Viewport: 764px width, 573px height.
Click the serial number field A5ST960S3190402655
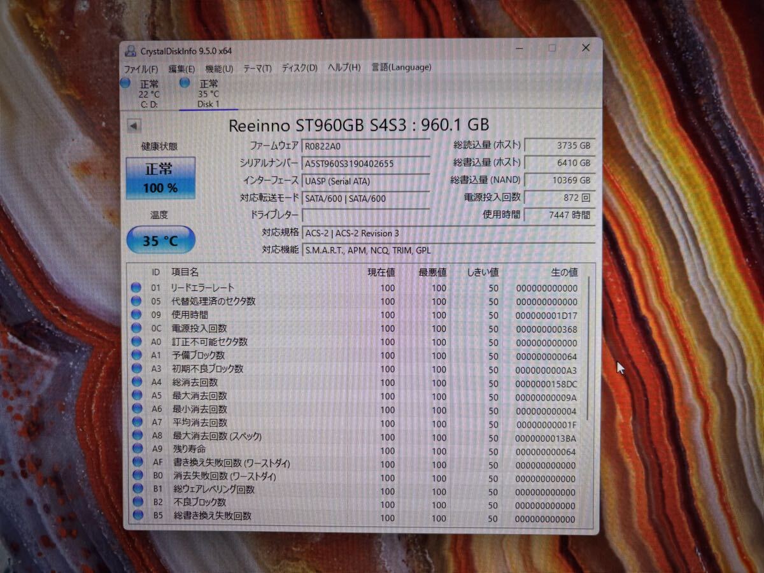366,164
